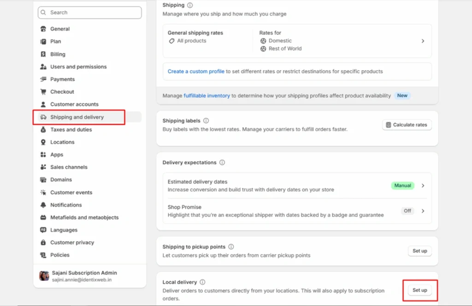Click the Customer privacy lock icon
This screenshot has width=472, height=306.
point(43,242)
